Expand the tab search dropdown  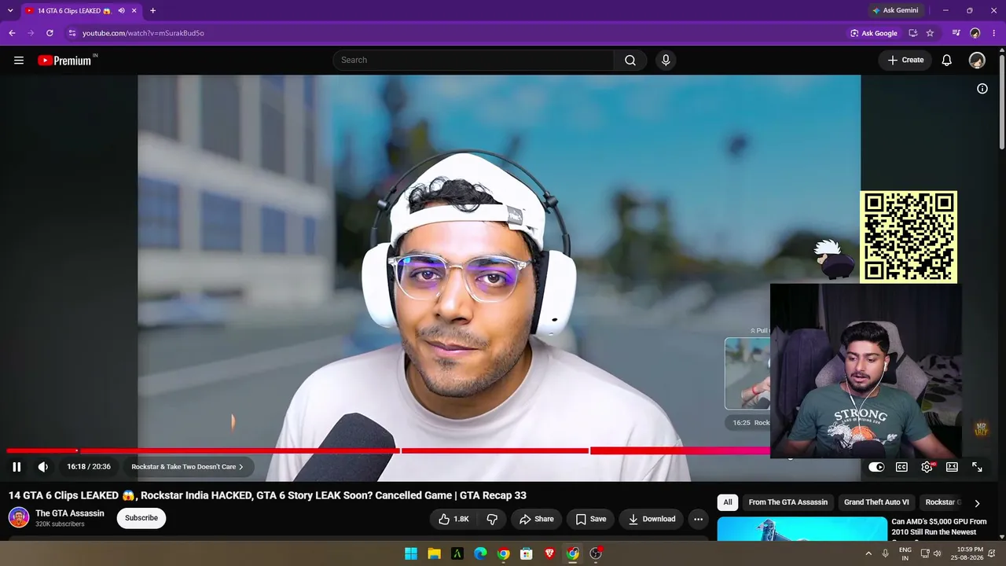coord(10,11)
